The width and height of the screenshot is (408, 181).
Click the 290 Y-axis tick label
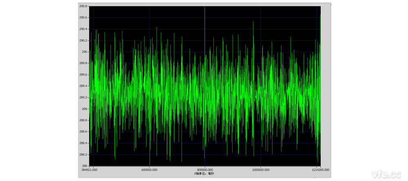tap(84, 52)
